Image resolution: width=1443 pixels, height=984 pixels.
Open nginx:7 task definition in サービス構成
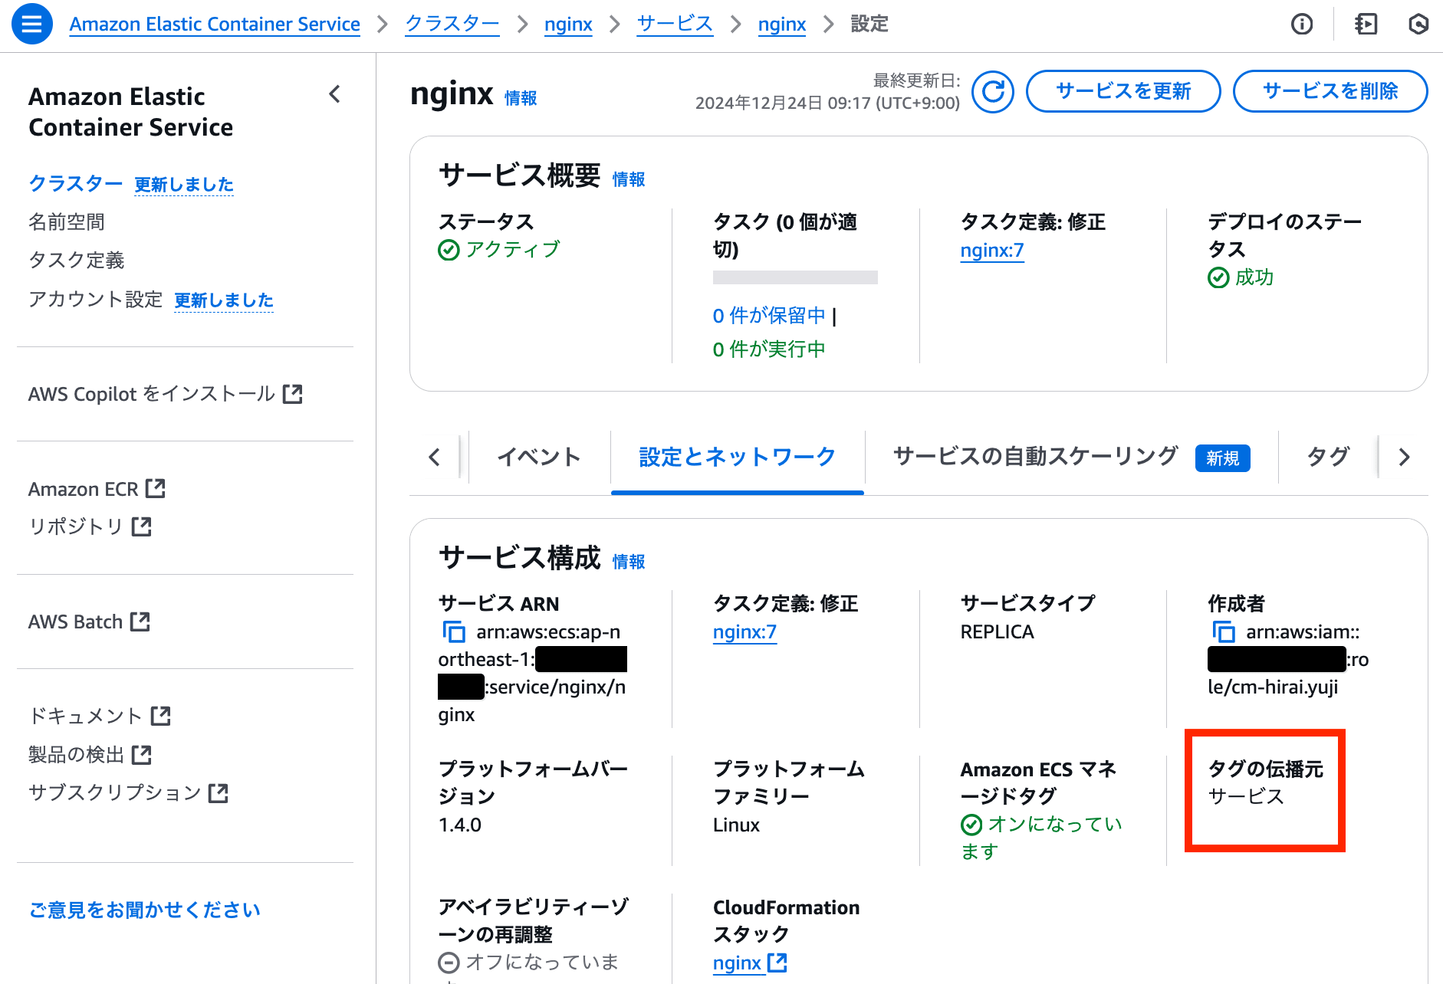point(745,632)
